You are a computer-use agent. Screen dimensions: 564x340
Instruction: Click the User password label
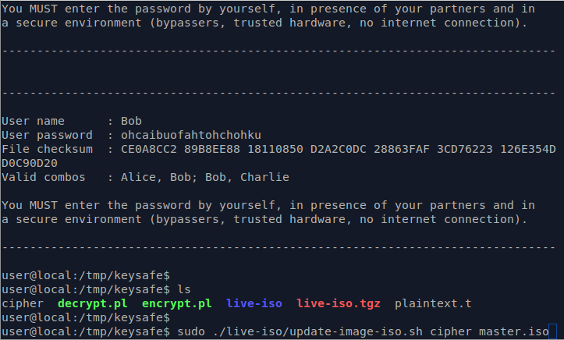click(47, 135)
